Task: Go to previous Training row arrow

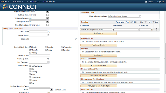Action: tap(146, 22)
